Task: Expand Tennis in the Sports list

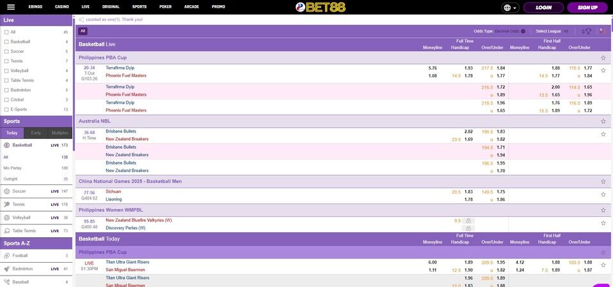Action: coord(36,205)
